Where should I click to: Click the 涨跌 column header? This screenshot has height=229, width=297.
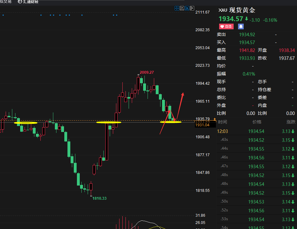[x=291, y=122]
